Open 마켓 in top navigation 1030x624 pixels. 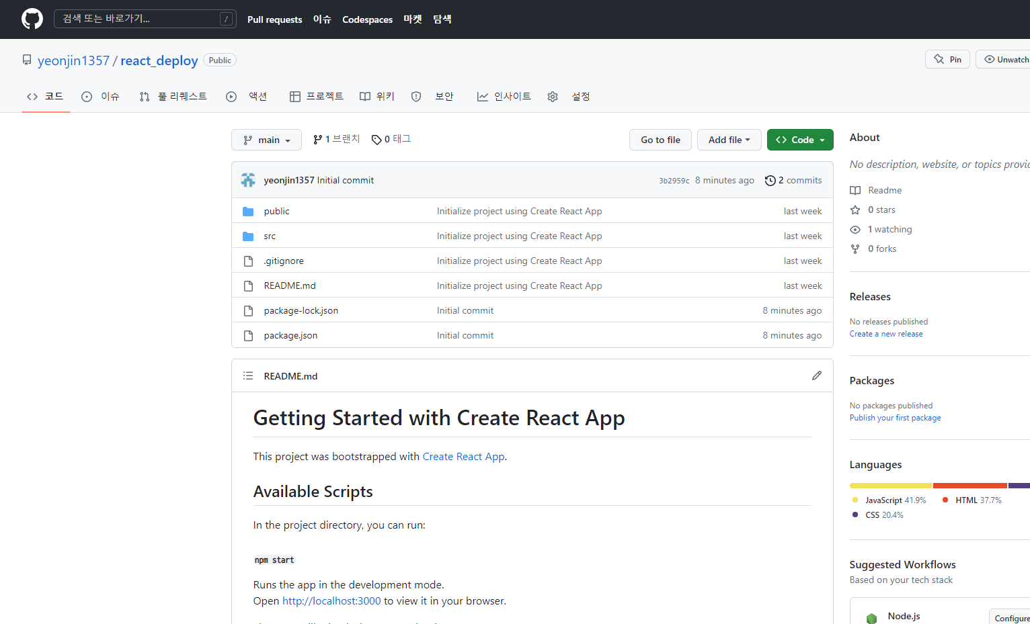pos(413,19)
